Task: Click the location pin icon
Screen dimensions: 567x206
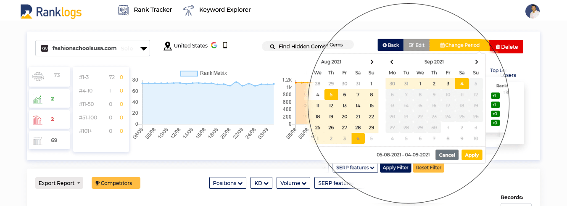Action: click(x=168, y=46)
